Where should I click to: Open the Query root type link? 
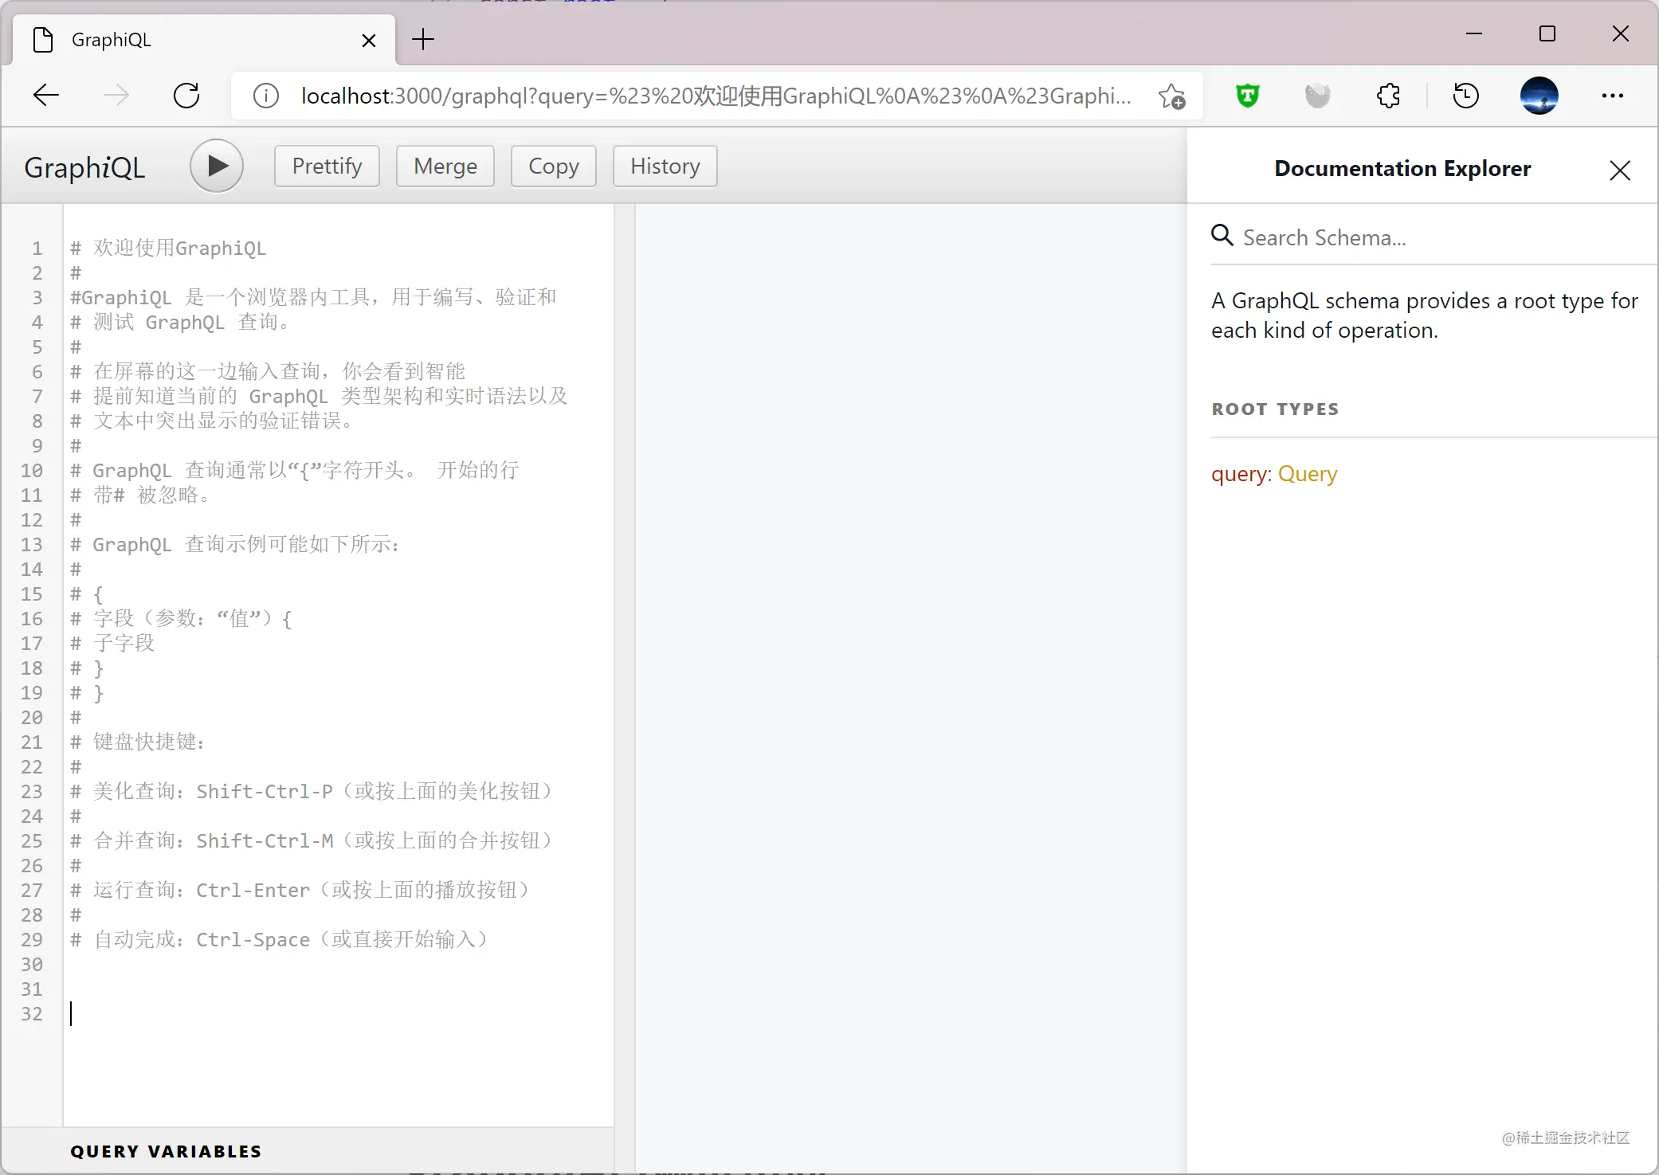(x=1308, y=474)
